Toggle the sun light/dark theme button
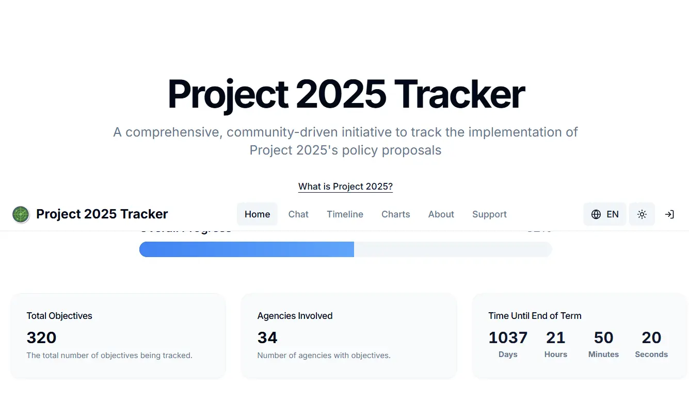The height and width of the screenshot is (407, 689). click(642, 214)
